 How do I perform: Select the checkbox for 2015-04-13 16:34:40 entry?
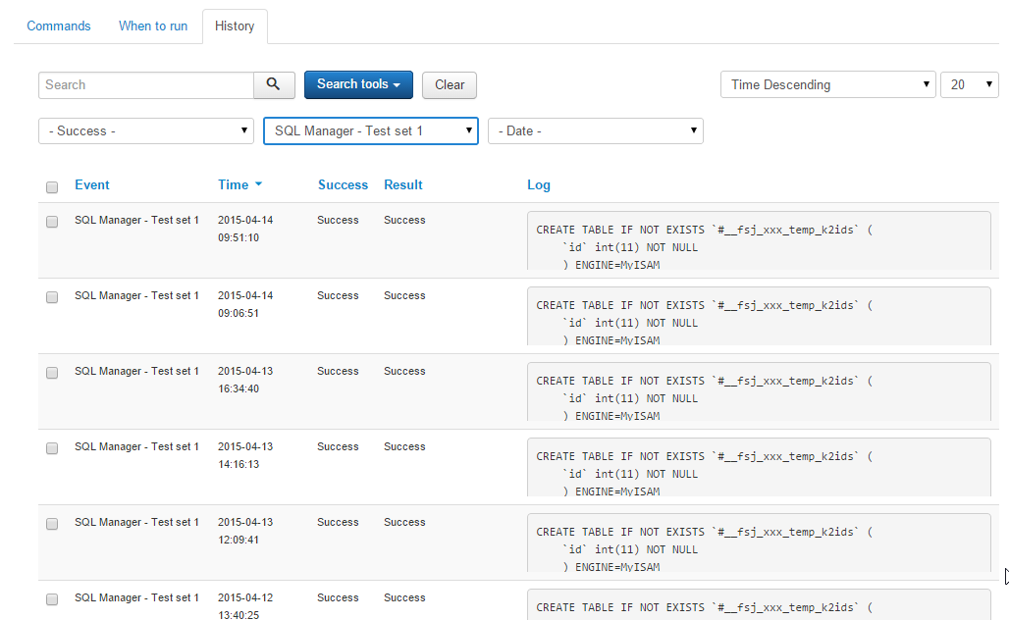coord(52,373)
